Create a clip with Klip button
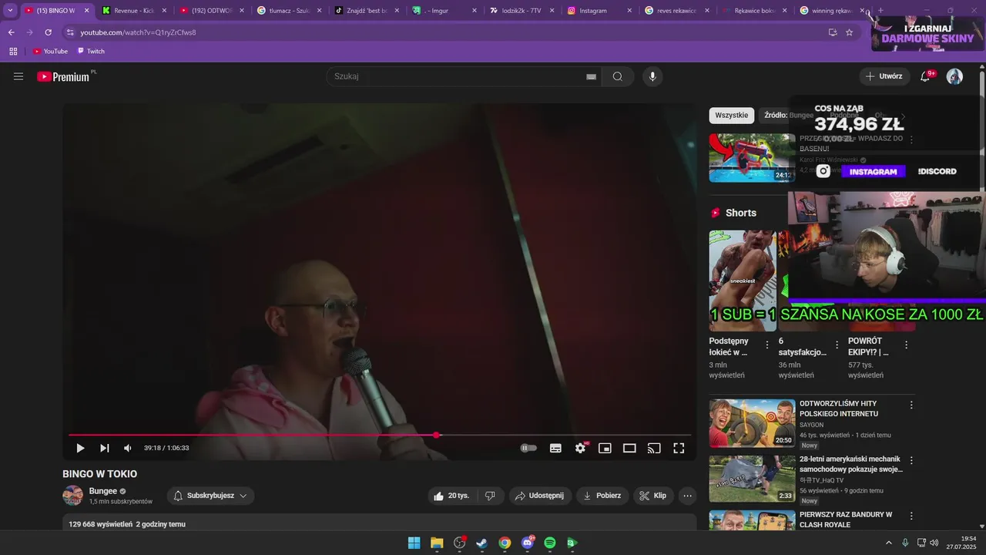986x555 pixels. (x=653, y=496)
